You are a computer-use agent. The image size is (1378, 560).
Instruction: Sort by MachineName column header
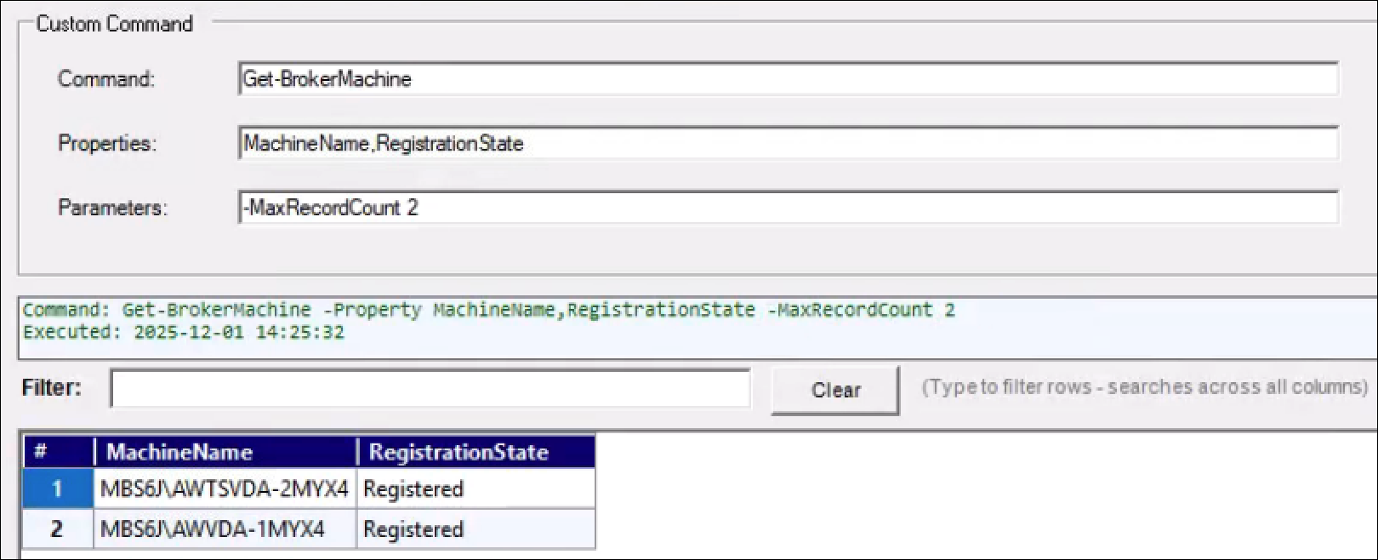225,452
